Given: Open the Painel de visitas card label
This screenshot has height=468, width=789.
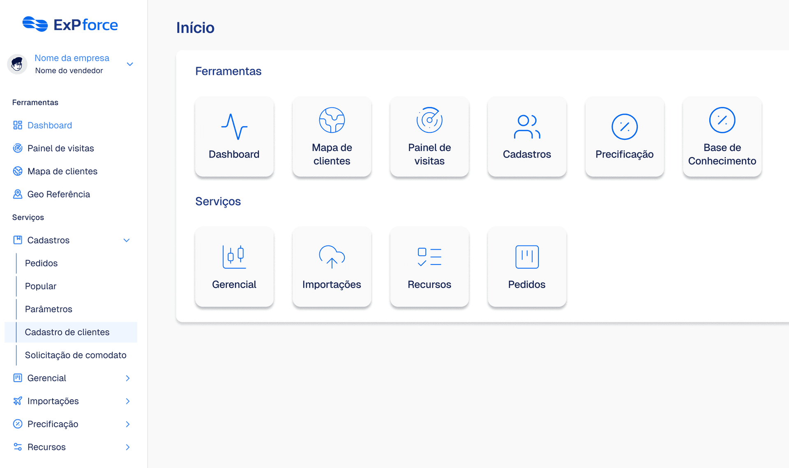Looking at the screenshot, I should click(x=429, y=154).
